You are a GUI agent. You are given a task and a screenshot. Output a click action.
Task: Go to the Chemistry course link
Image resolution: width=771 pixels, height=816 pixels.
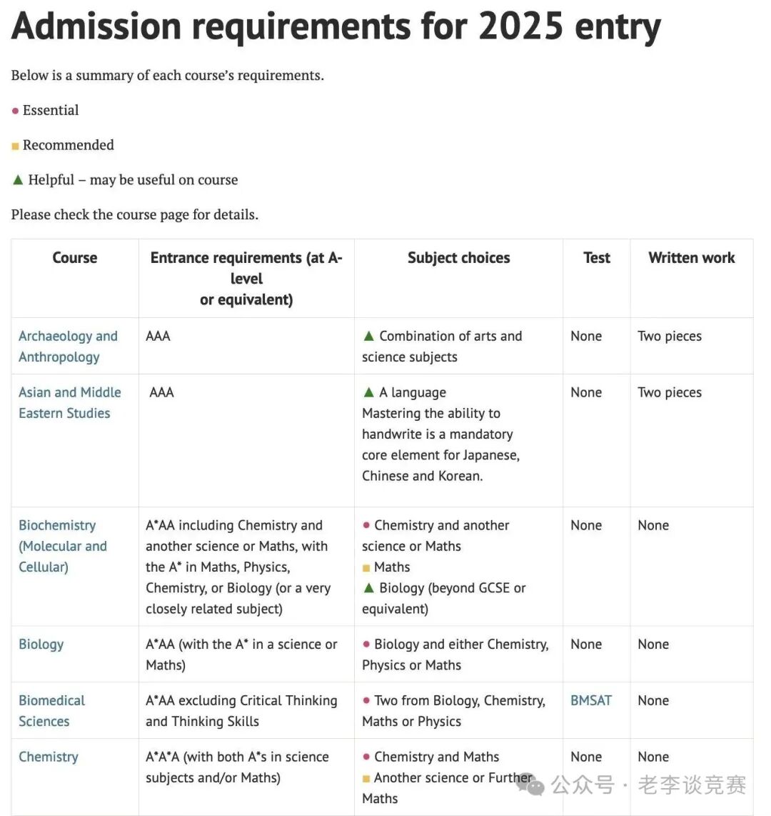[48, 757]
